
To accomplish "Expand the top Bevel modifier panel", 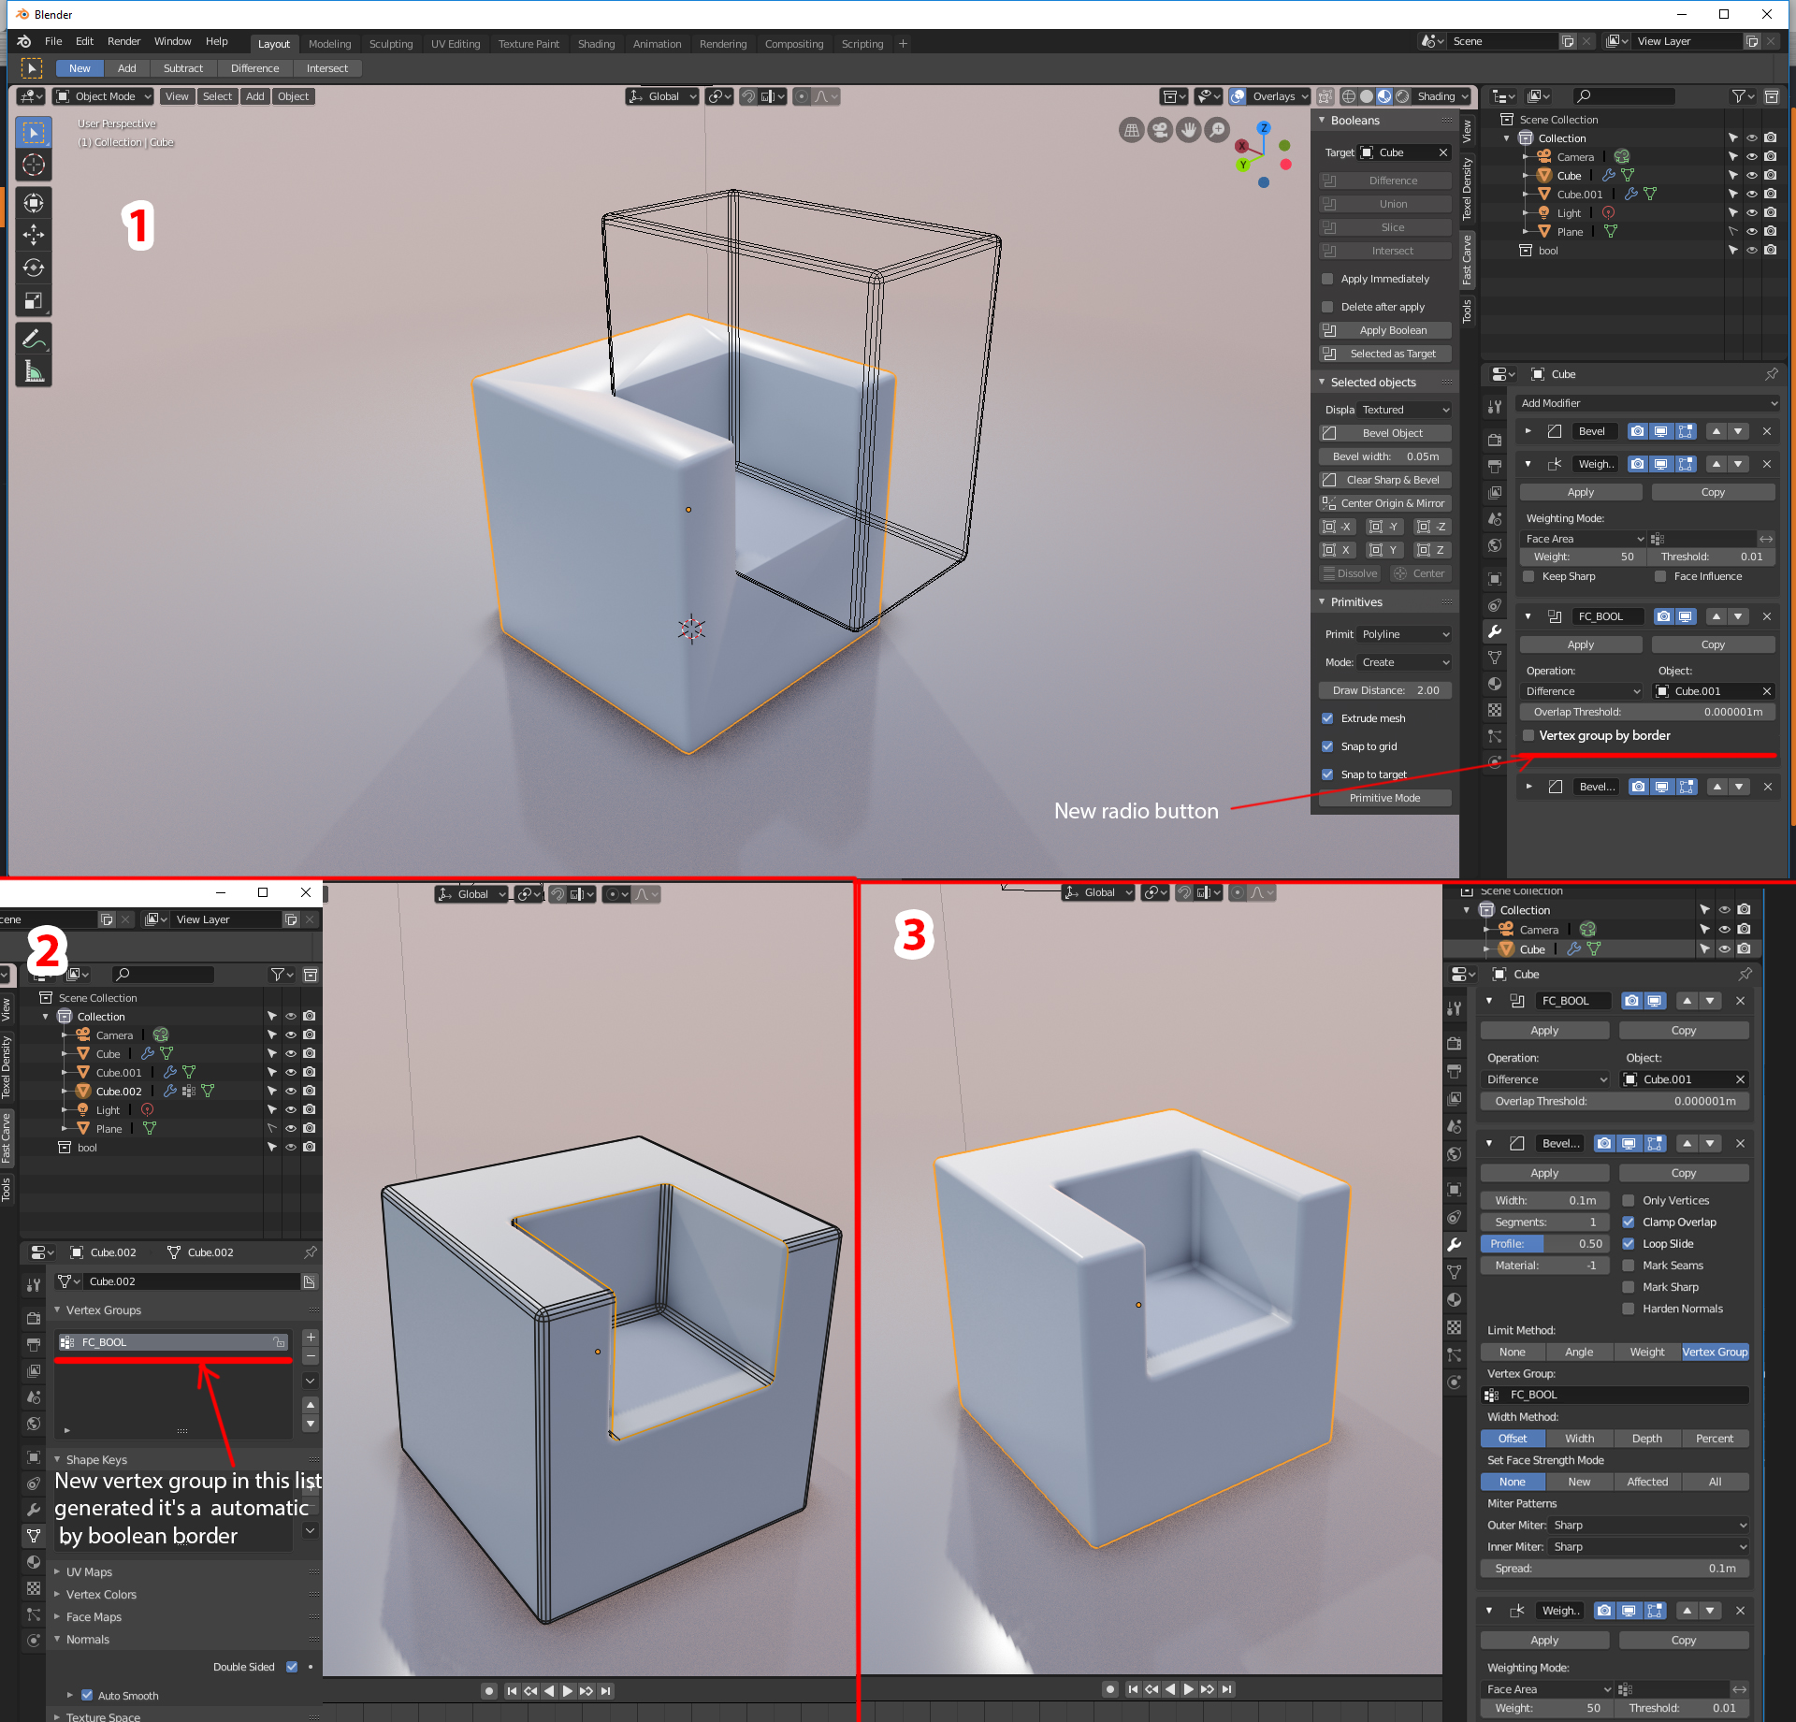I will point(1528,431).
